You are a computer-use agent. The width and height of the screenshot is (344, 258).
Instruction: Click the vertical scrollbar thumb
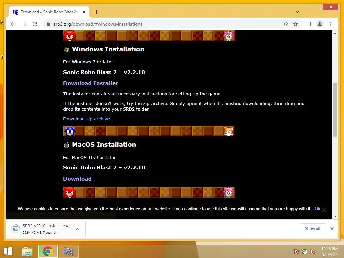tap(335, 110)
